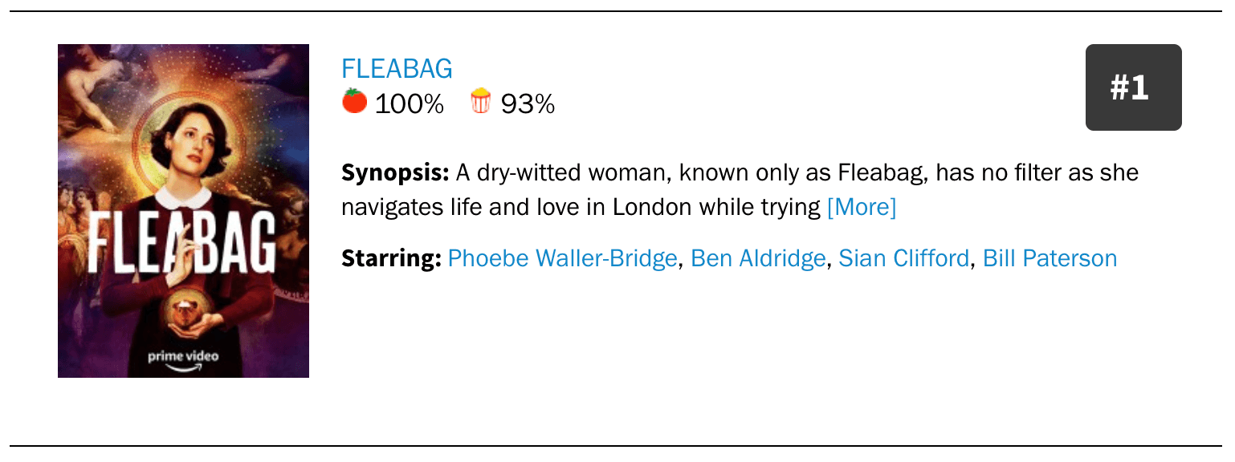This screenshot has height=462, width=1235.
Task: Click the bold Synopsis label
Action: coord(394,172)
